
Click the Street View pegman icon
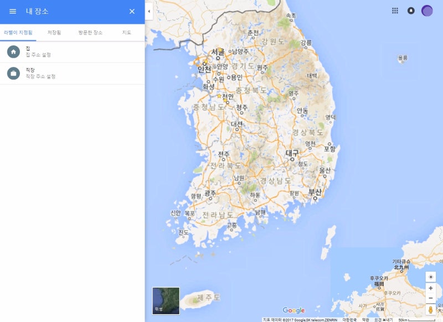click(x=431, y=310)
